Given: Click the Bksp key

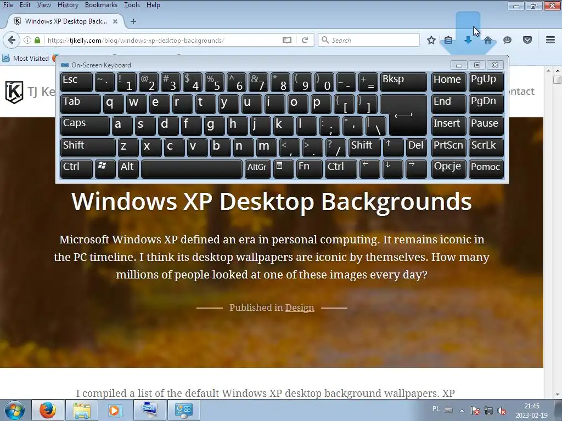Looking at the screenshot, I should [x=403, y=82].
